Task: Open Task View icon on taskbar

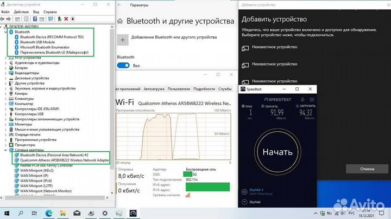Action: click(34, 213)
